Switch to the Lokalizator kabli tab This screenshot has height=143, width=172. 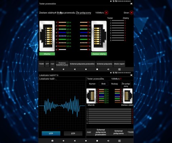click(x=47, y=79)
